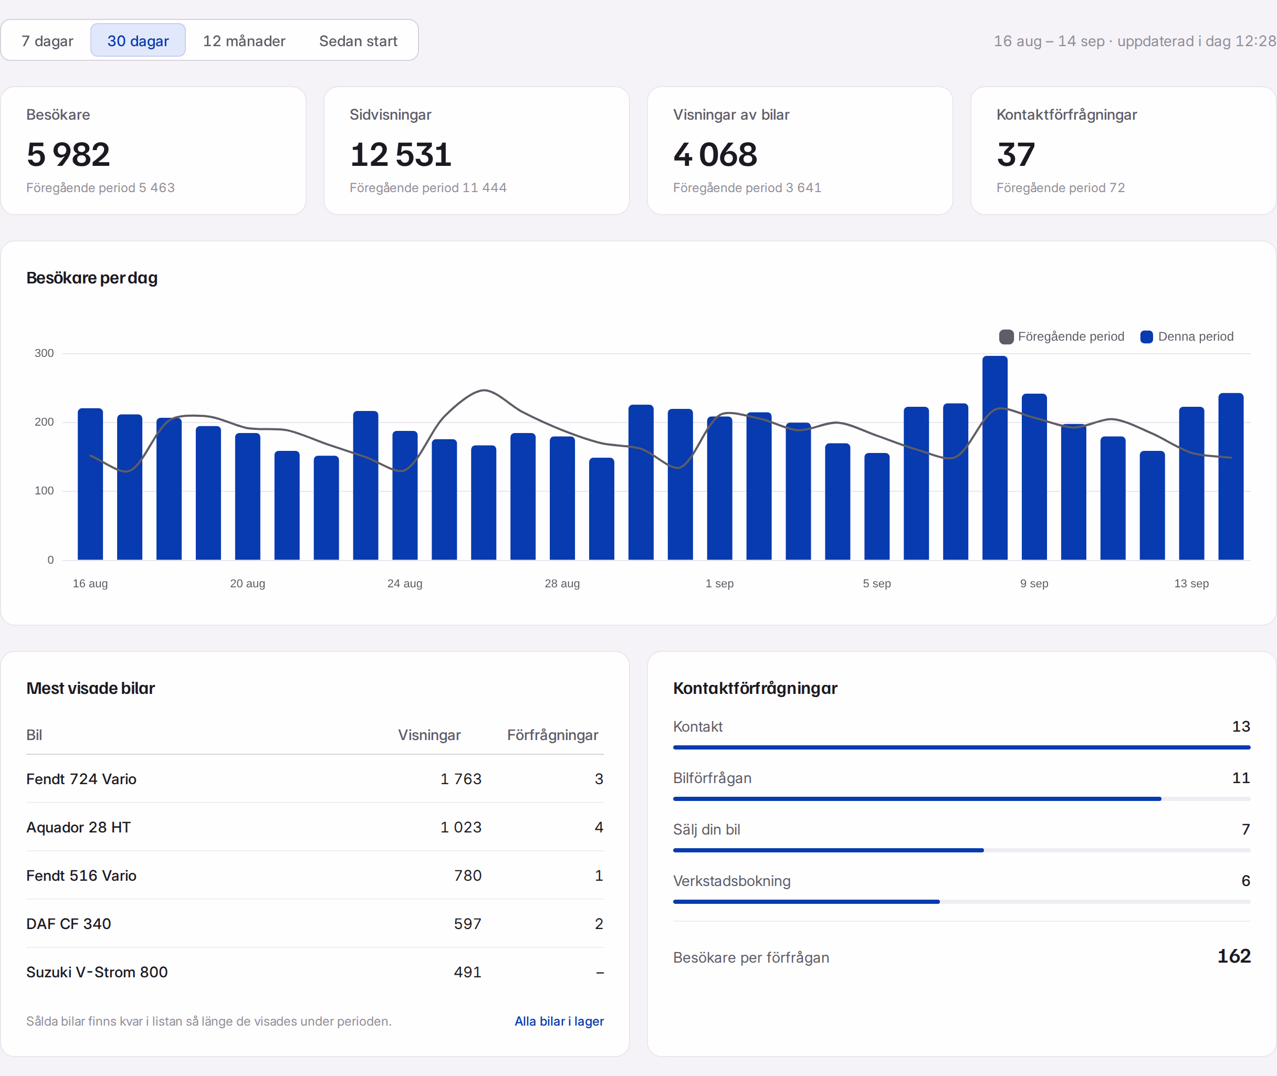
Task: Click the Besökare per förfrågan value 162
Action: coord(1234,956)
